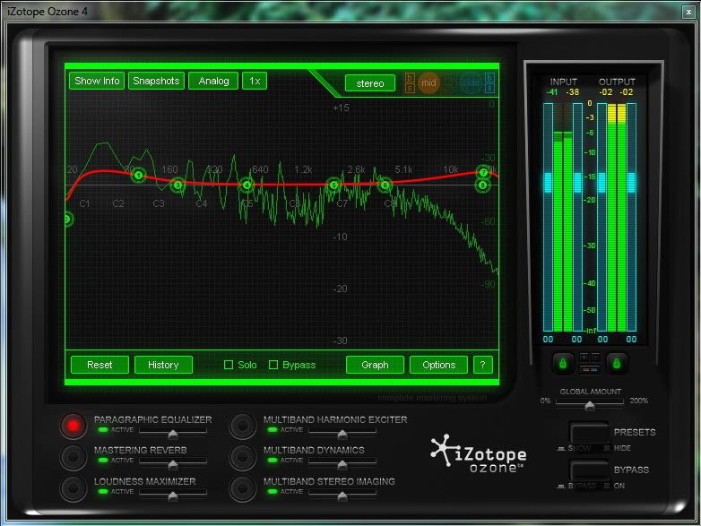This screenshot has width=701, height=526.
Task: Select EQ node 7 on the curve
Action: [x=483, y=173]
